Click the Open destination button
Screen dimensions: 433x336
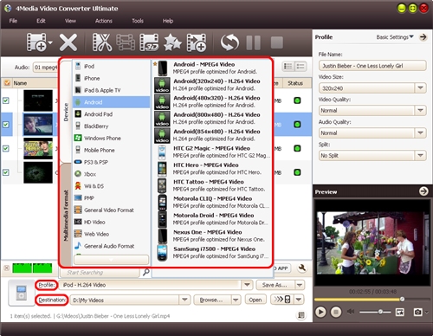coord(255,300)
